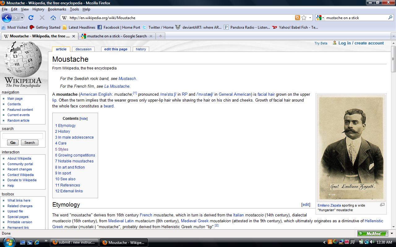Click the edit this page tab
The image size is (396, 247).
pos(116,49)
